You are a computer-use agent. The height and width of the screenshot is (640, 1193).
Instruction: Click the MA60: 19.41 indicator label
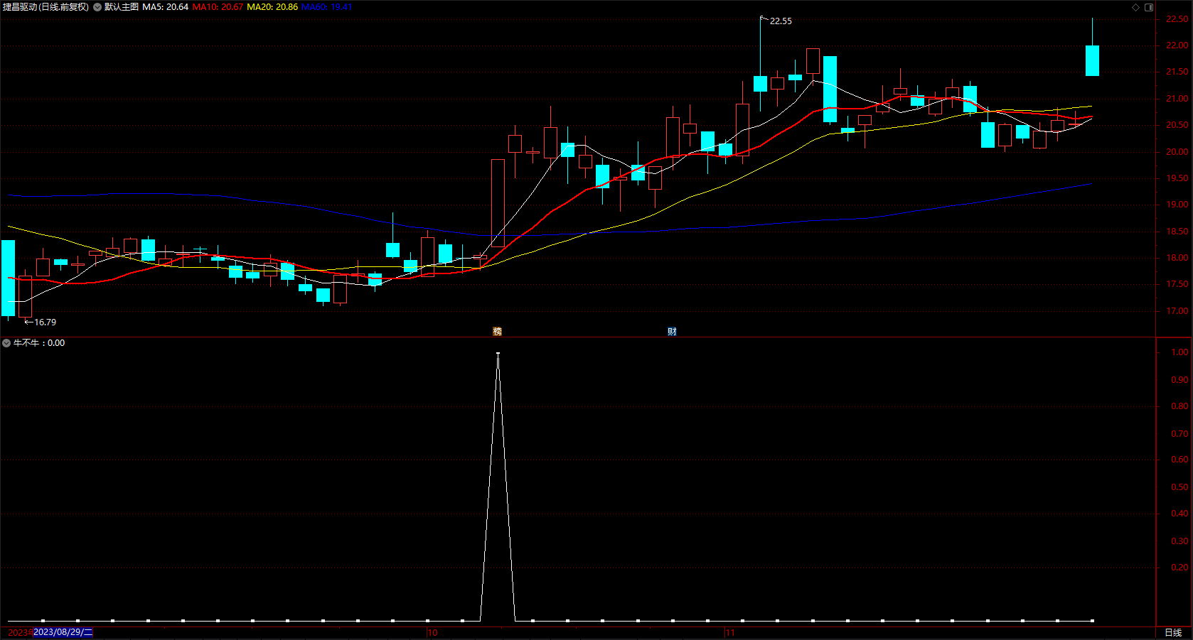[x=326, y=7]
